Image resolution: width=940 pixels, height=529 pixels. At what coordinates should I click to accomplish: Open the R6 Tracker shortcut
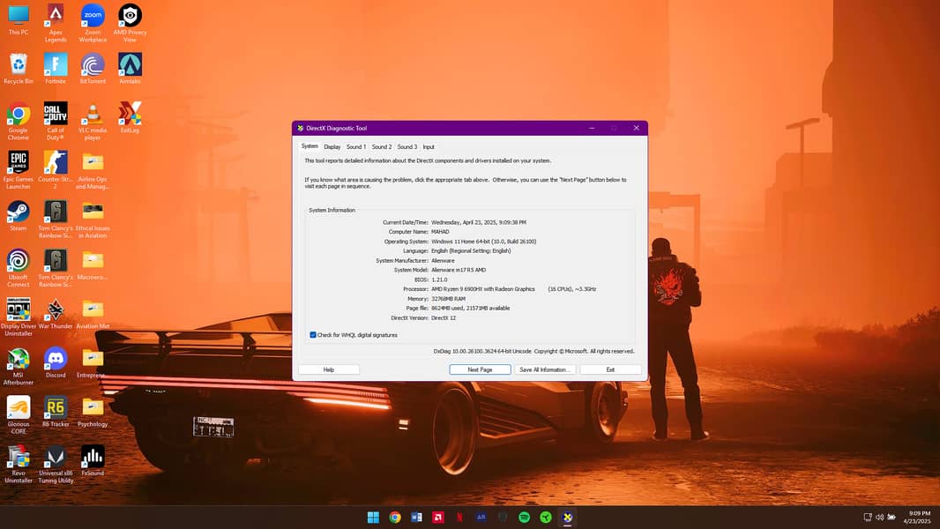point(56,411)
